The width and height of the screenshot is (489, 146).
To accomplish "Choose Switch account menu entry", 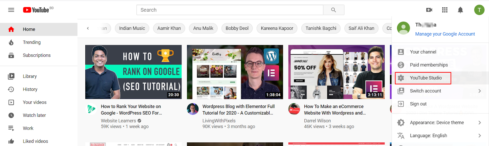I will click(440, 91).
